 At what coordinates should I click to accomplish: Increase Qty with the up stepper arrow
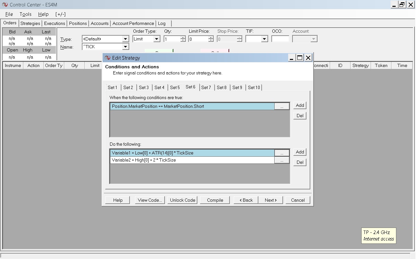183,38
